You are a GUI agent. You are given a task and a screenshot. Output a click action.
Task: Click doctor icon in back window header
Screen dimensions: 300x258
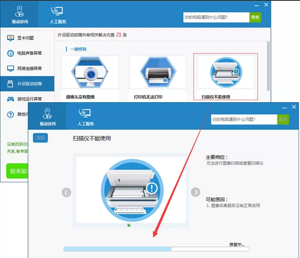tap(19, 11)
